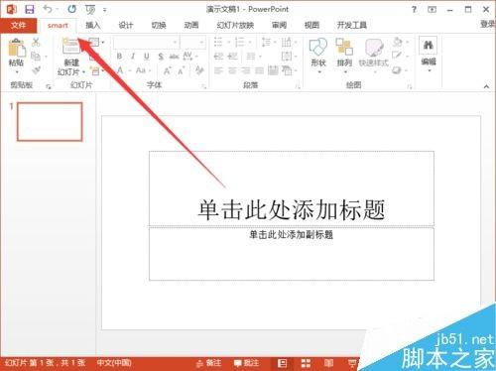Screen dimensions: 496x371
Task: Click the Repeat/Redo circular arrow icon
Action: point(71,9)
